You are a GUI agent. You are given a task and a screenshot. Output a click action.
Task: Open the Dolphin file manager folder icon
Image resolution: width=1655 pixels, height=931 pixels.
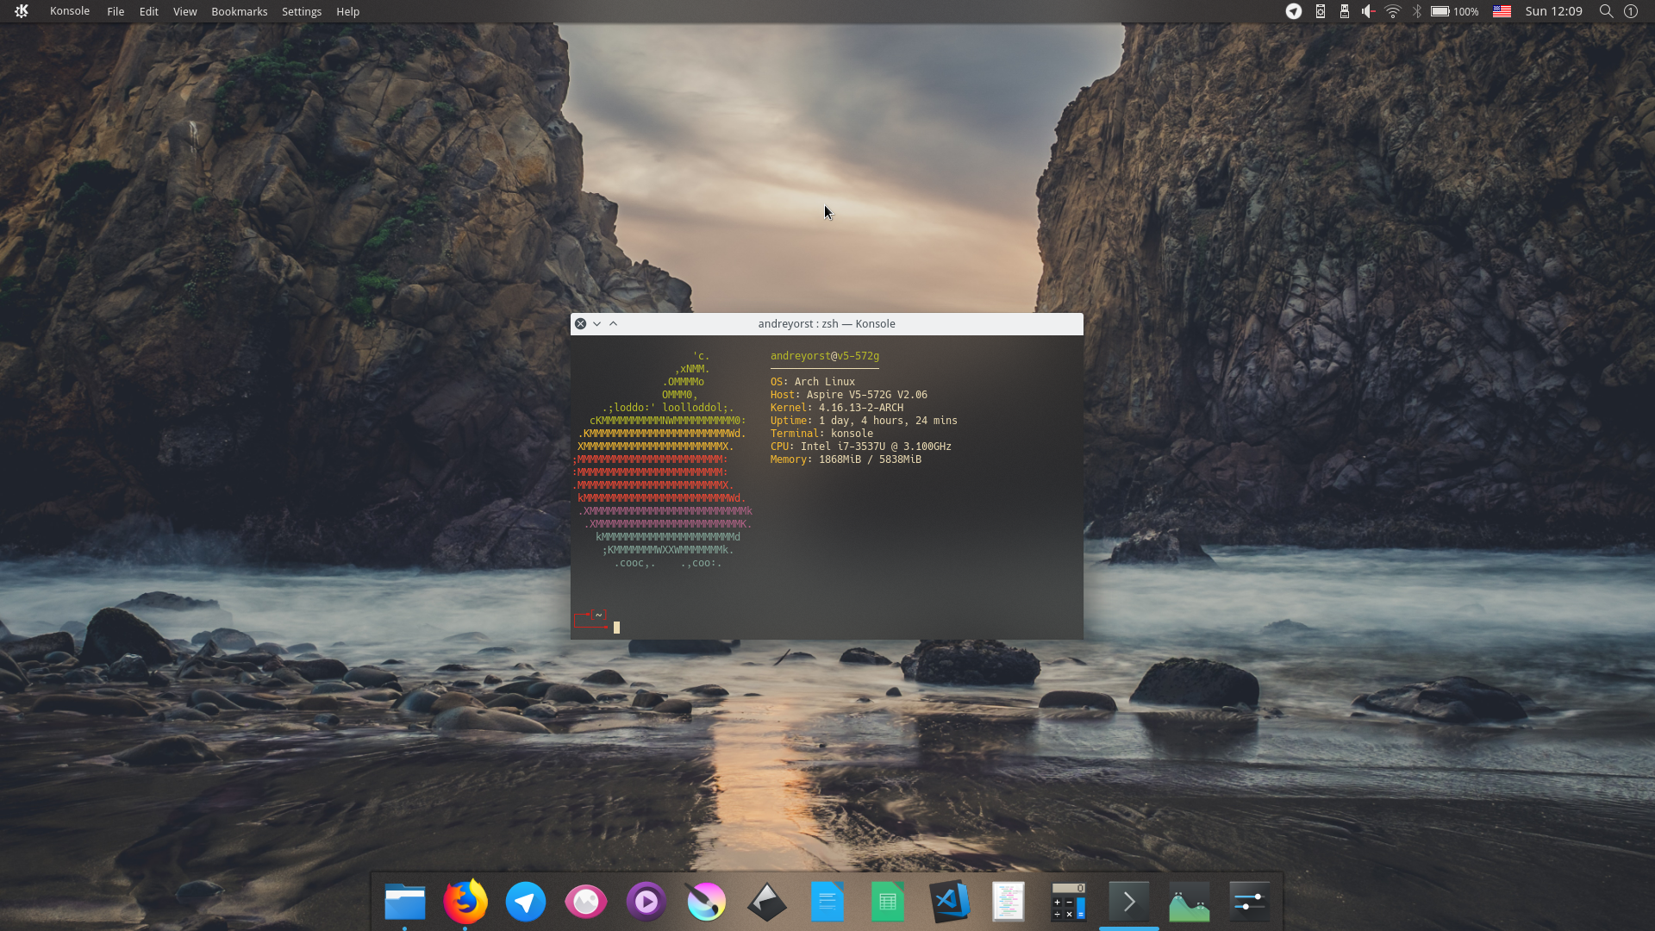[405, 902]
